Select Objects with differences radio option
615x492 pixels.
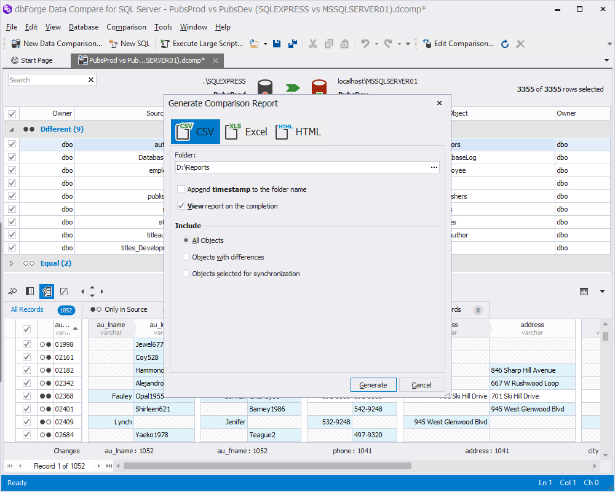click(186, 257)
